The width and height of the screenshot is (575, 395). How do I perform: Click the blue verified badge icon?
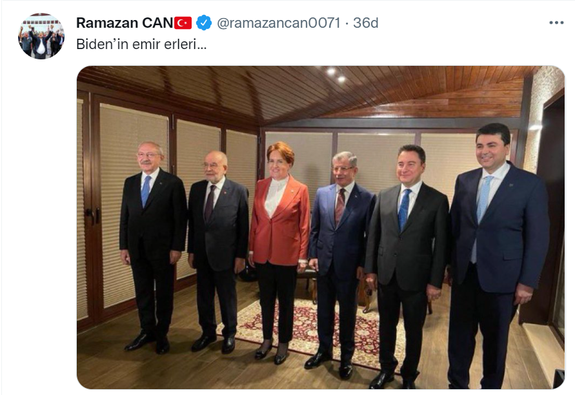point(204,23)
